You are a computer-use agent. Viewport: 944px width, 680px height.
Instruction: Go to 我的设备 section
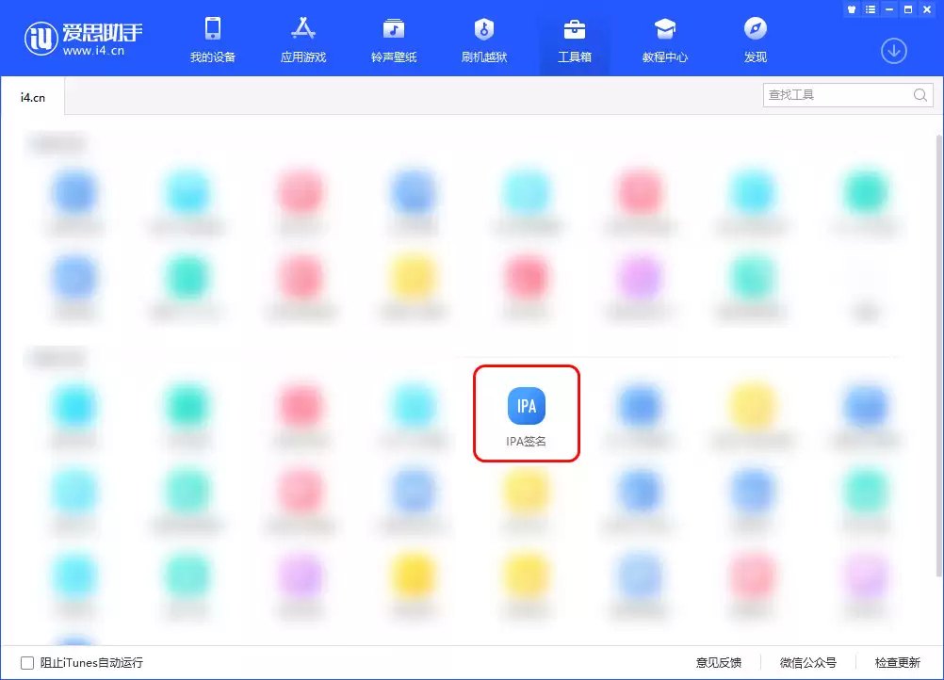[x=213, y=40]
